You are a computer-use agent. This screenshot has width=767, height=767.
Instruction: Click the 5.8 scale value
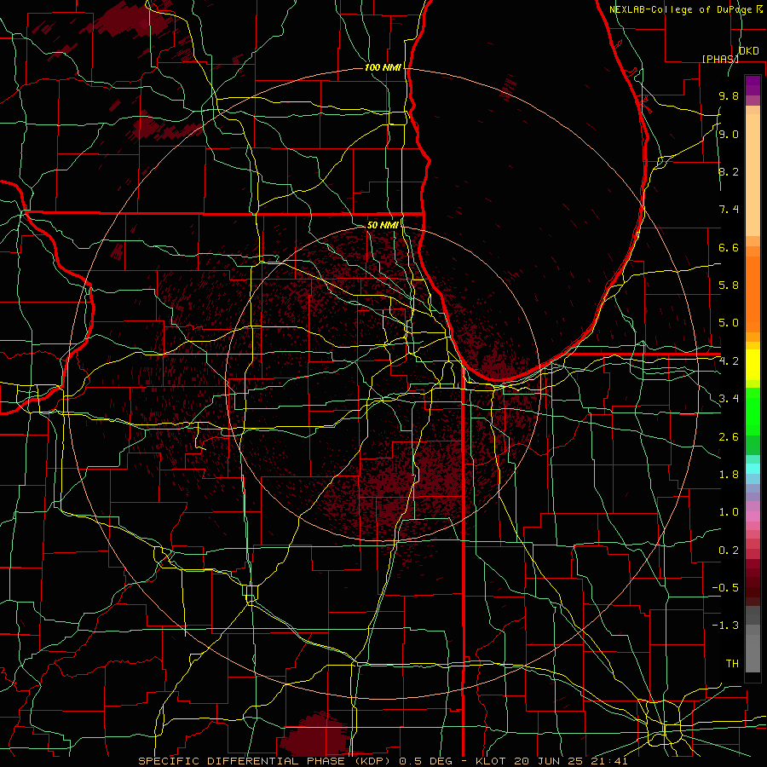[x=729, y=285]
